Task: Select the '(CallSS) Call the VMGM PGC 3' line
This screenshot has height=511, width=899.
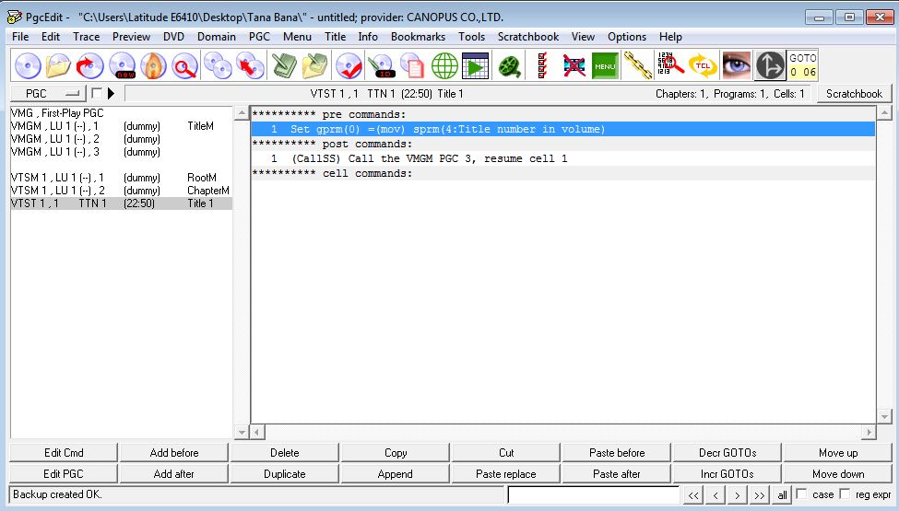Action: coord(563,158)
